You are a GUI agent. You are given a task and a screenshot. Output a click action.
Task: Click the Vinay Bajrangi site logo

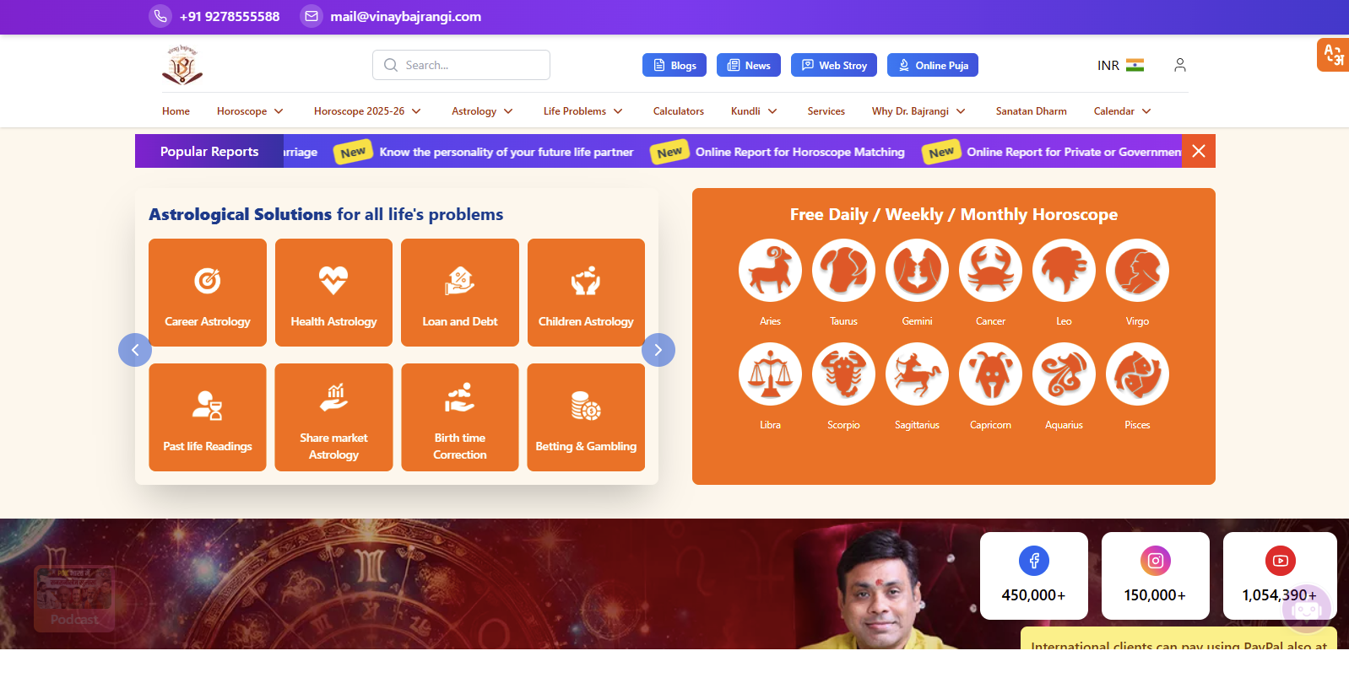[182, 65]
